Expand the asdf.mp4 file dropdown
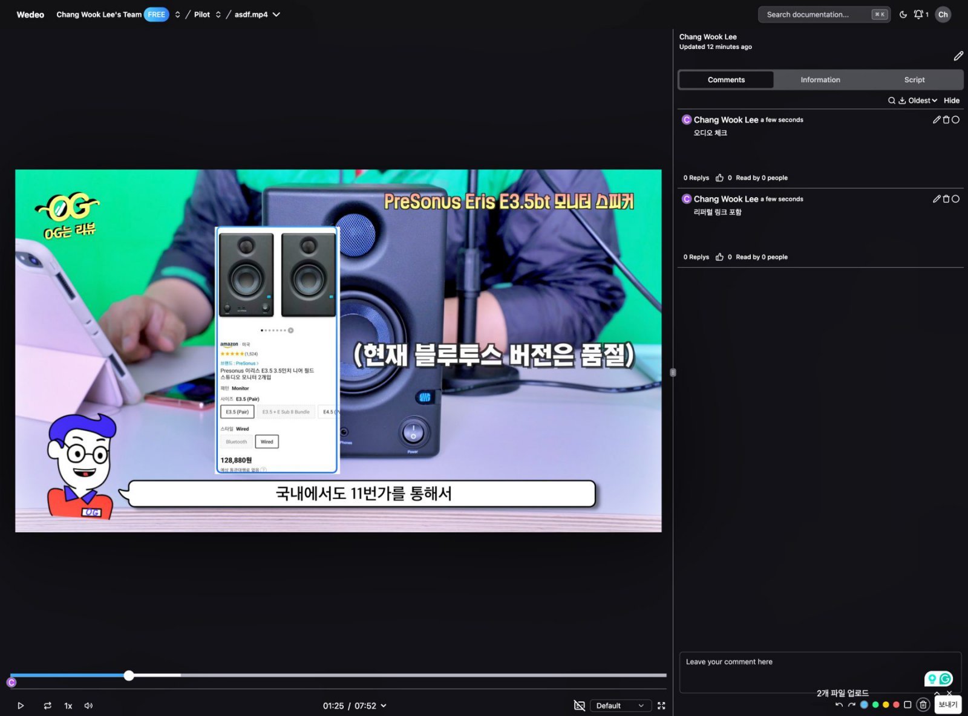This screenshot has height=716, width=968. pos(276,15)
